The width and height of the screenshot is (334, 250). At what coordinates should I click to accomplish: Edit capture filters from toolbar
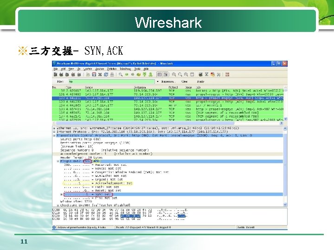click(200, 75)
